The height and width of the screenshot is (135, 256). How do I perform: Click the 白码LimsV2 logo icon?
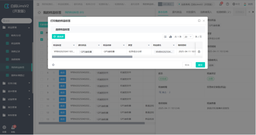7,6
